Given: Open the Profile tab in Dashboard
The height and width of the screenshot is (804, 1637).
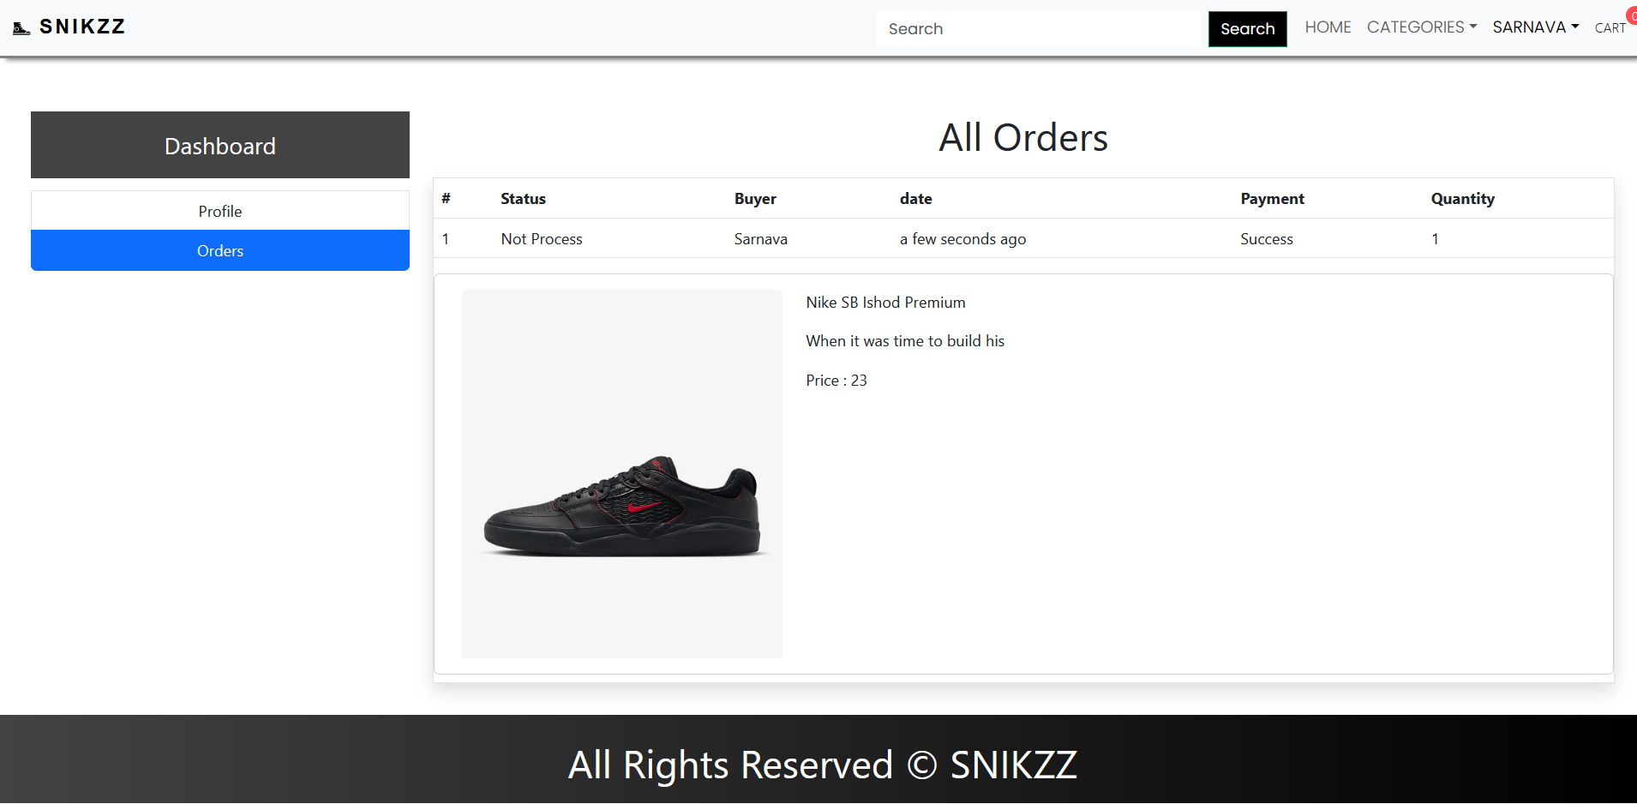Looking at the screenshot, I should pyautogui.click(x=219, y=210).
